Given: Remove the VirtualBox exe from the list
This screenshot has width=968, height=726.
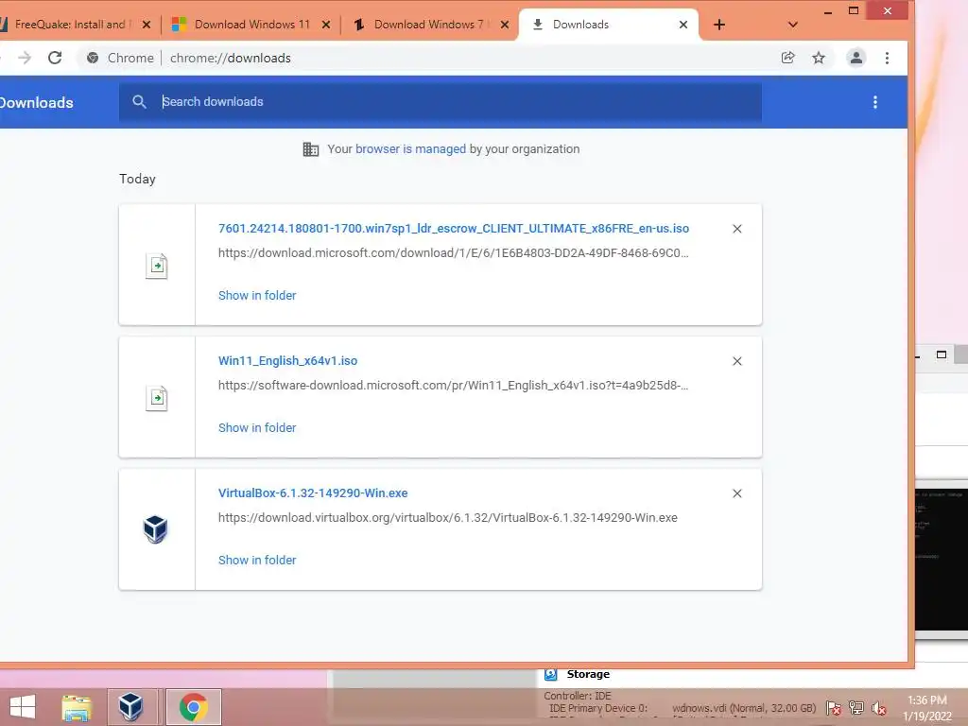Looking at the screenshot, I should point(737,493).
